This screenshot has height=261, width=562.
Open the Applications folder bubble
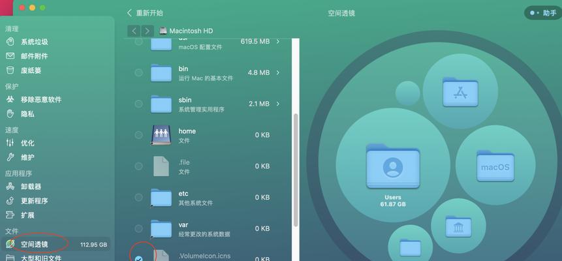[460, 91]
